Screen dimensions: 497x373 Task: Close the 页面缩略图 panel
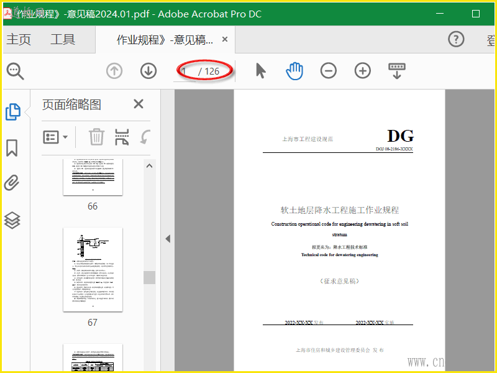[139, 104]
